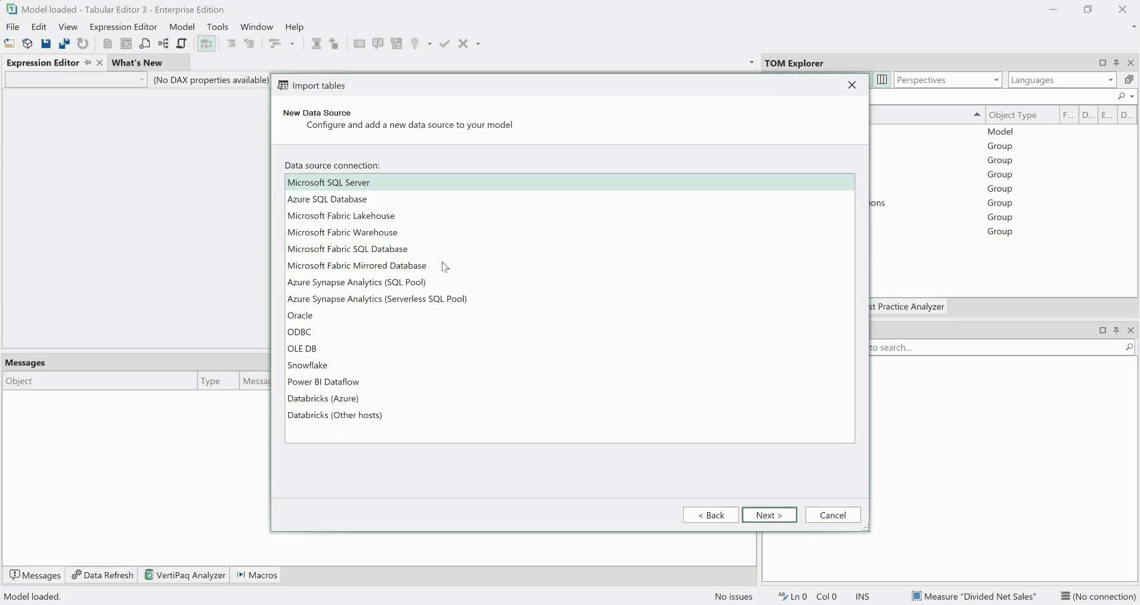
Task: Click the search magnifier in TOM Explorer
Action: [1122, 96]
